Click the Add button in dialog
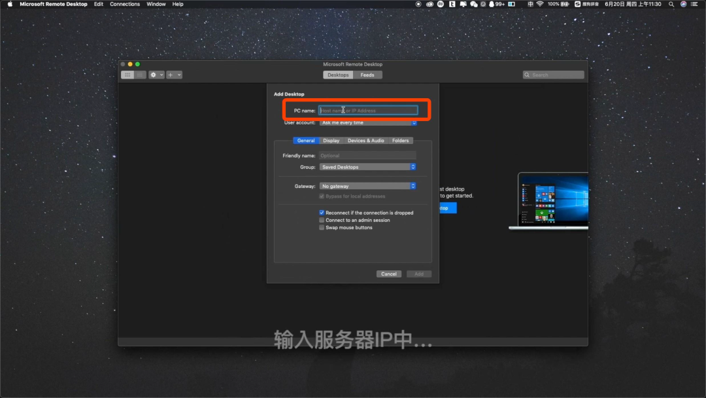Image resolution: width=706 pixels, height=398 pixels. pyautogui.click(x=419, y=274)
